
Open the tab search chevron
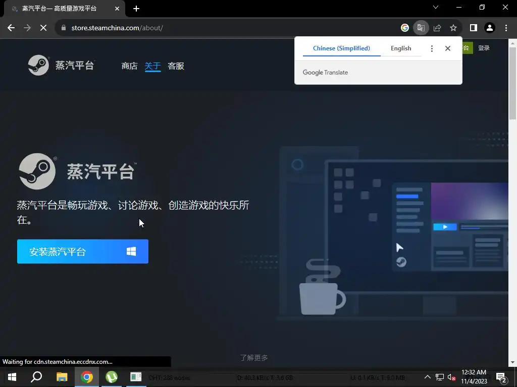(x=436, y=7)
